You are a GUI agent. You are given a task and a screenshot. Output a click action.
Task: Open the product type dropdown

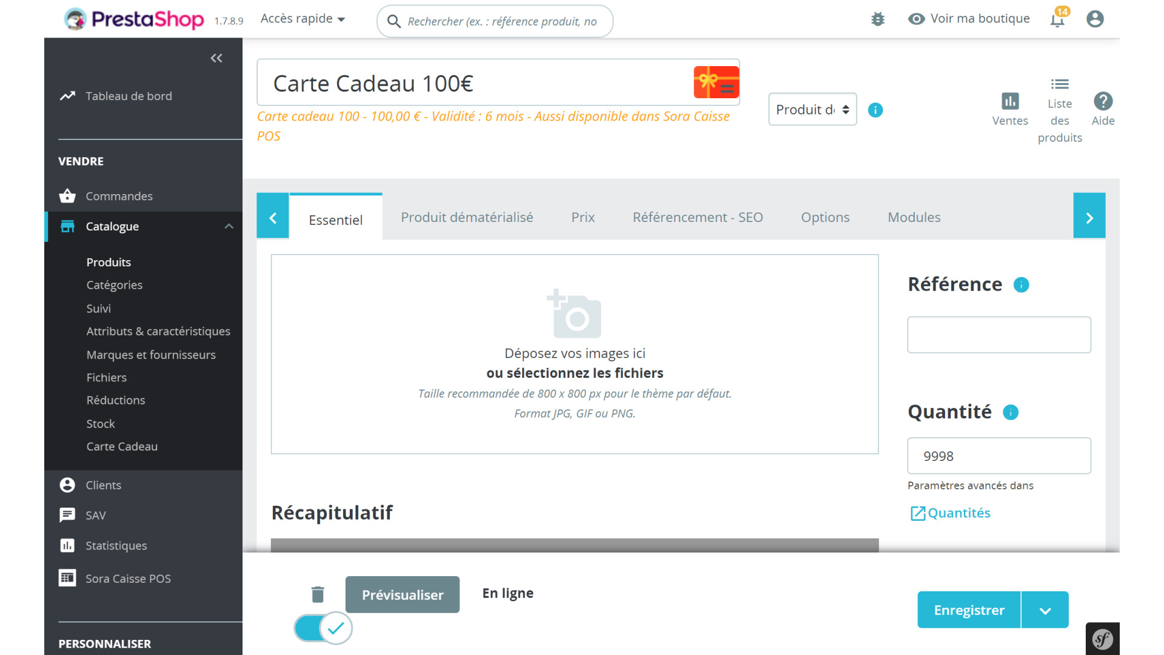pos(812,110)
